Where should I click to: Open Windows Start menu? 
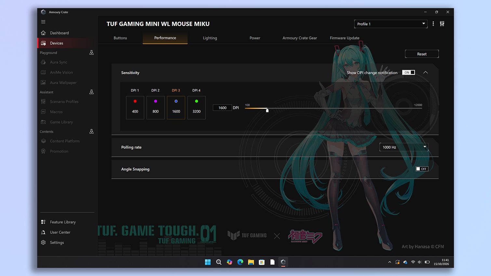point(208,262)
